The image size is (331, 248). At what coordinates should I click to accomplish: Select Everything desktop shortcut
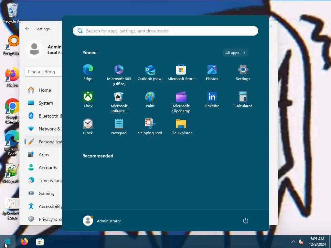click(12, 45)
